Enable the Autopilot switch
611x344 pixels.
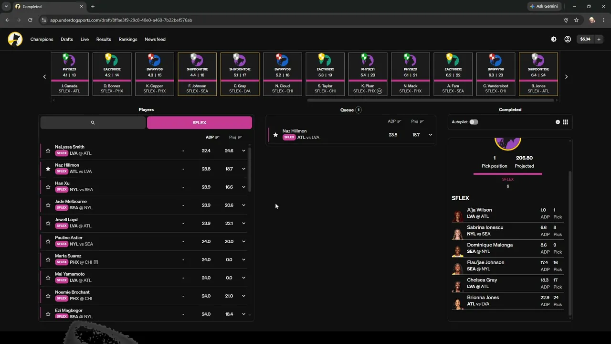click(x=474, y=122)
